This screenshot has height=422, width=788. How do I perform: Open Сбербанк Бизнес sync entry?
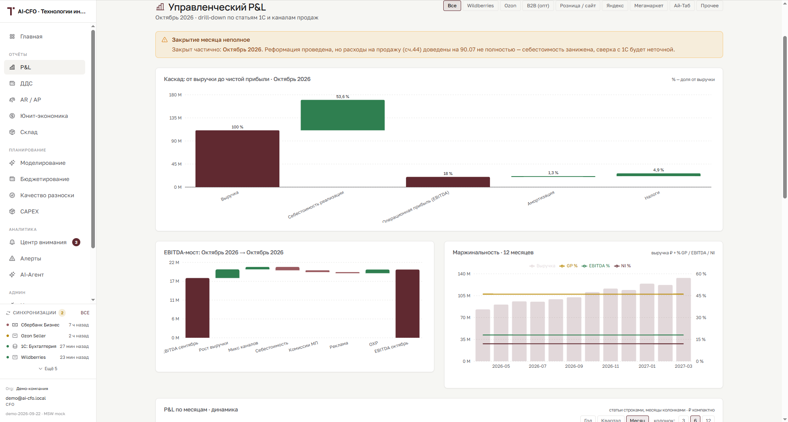click(x=48, y=325)
